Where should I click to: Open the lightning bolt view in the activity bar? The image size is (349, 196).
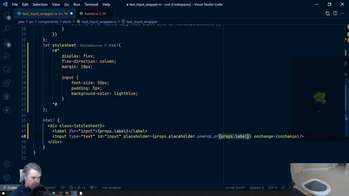click(x=7, y=110)
